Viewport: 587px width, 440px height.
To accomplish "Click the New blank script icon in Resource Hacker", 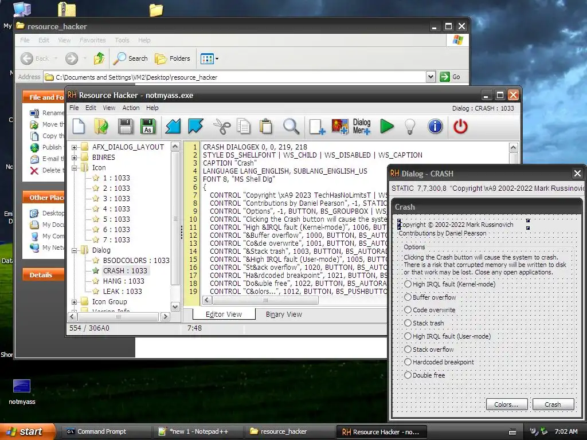I will 79,126.
